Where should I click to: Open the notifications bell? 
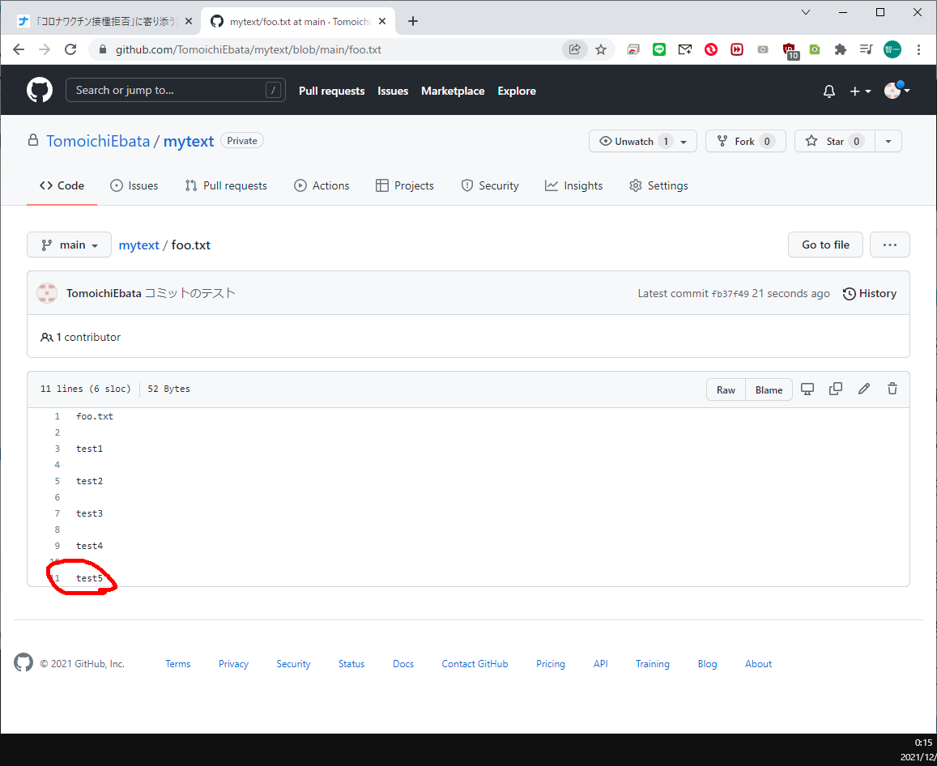pos(828,91)
